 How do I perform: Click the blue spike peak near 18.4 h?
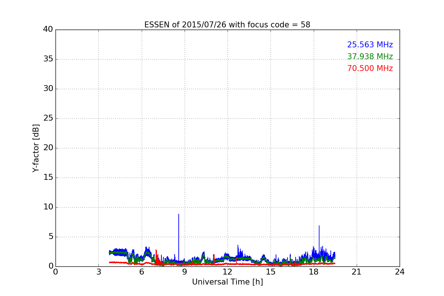[x=319, y=226]
